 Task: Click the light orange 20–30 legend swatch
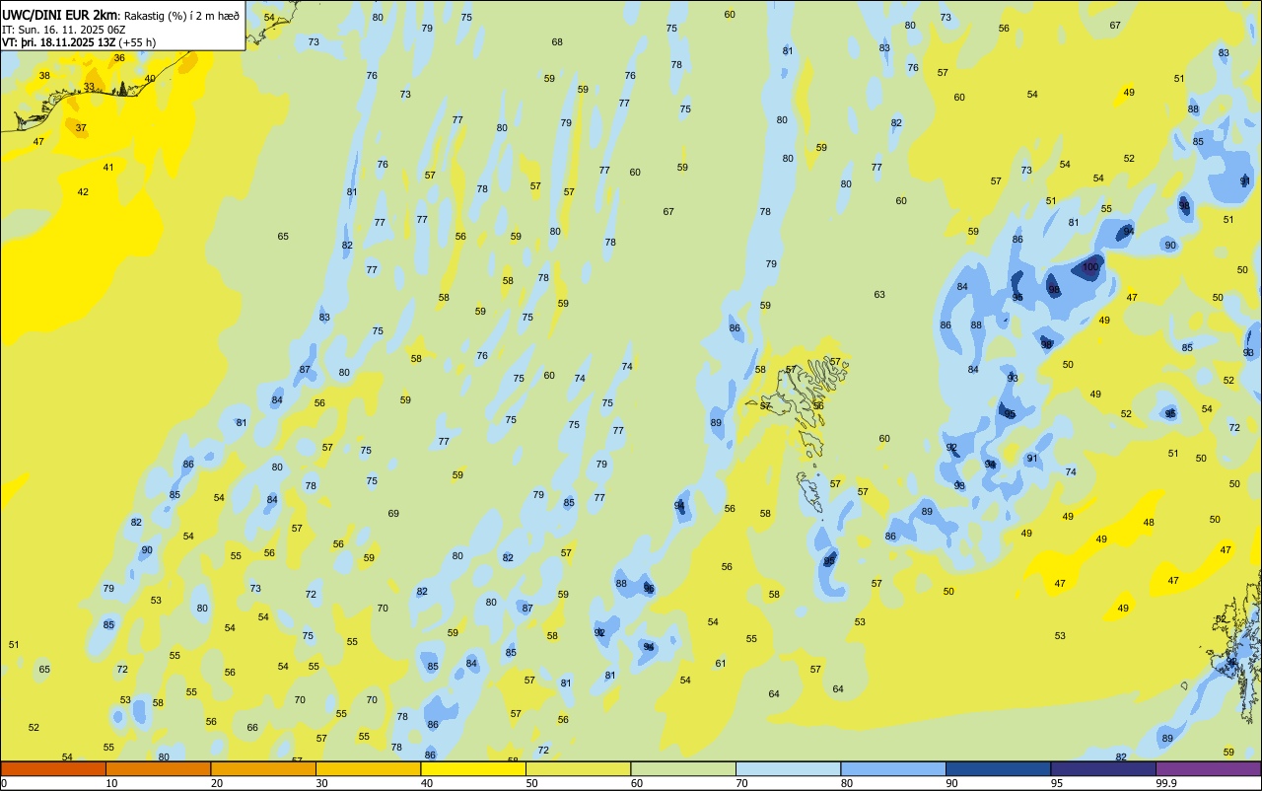click(263, 768)
